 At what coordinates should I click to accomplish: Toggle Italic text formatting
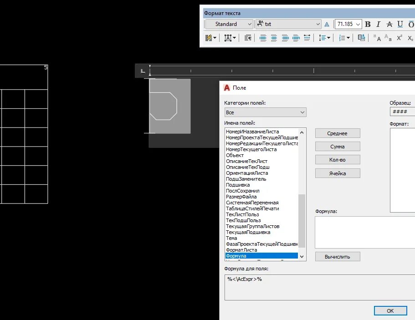click(378, 24)
